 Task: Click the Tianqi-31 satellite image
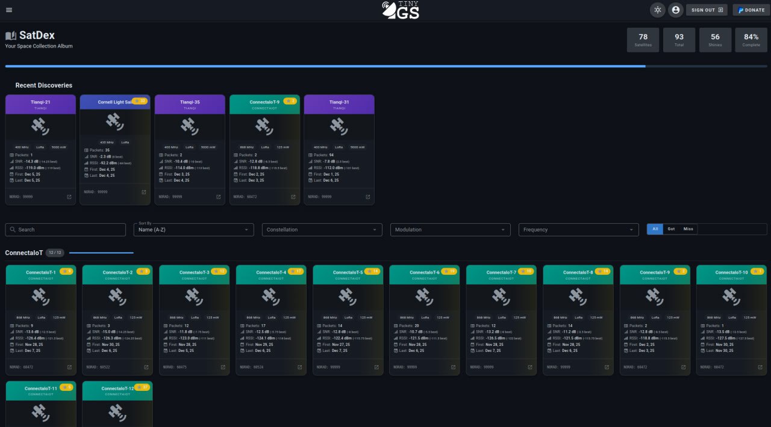(339, 126)
